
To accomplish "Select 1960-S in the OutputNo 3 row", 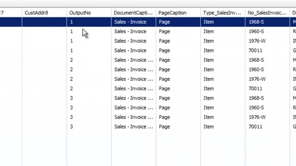I will click(x=267, y=107).
